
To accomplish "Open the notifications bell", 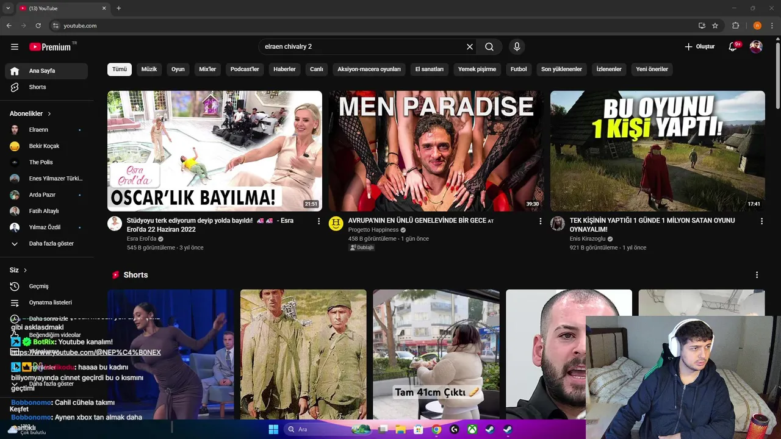I will (x=733, y=47).
